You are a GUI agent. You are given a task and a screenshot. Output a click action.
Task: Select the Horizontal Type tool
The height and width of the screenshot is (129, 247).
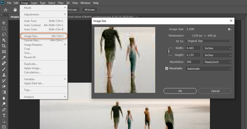[x=4, y=115]
